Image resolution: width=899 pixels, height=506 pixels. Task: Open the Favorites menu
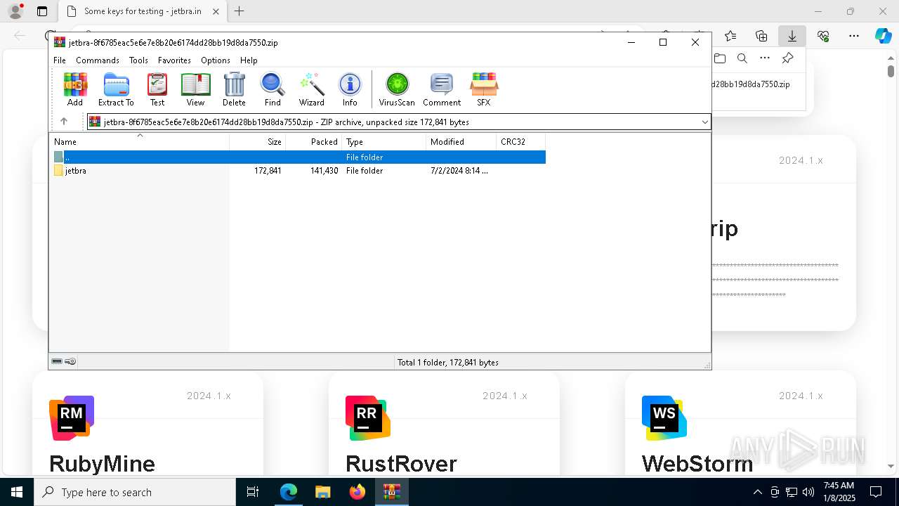point(174,60)
